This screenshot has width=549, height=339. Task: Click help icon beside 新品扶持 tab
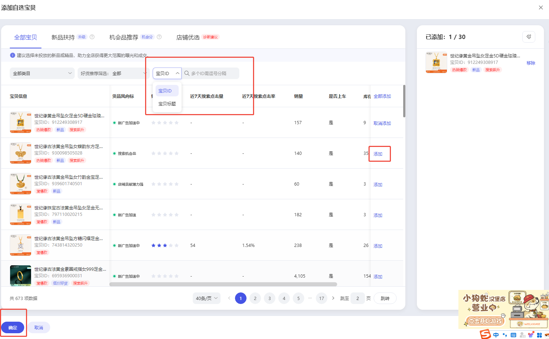[92, 37]
